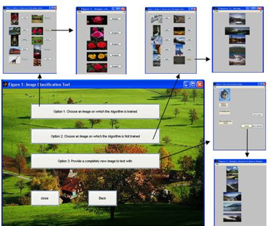This screenshot has width=269, height=226.
Task: Open the File menu in the mountain results window
Action: pyautogui.click(x=216, y=11)
